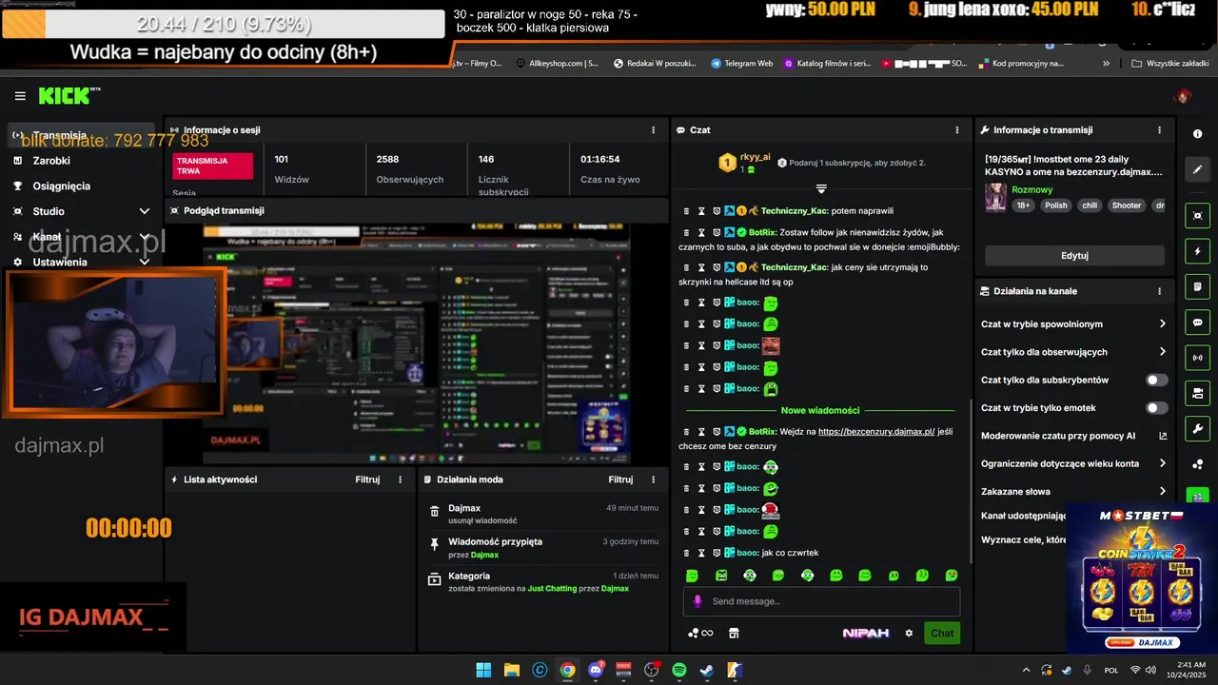
Task: Show hidden system tray icons chevron
Action: pos(1027,670)
